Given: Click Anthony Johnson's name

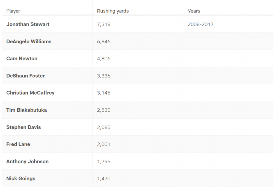Looking at the screenshot, I should [27, 162].
